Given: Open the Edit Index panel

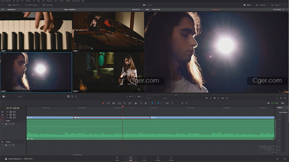Looking at the screenshot, I should [x=48, y=5].
